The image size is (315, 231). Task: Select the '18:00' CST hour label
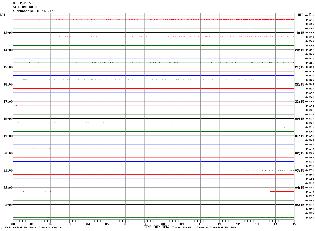click(x=8, y=119)
